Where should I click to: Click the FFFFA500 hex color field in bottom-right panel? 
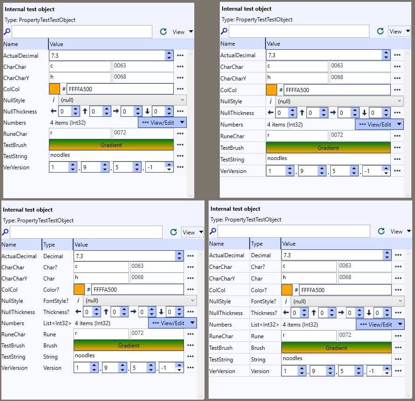point(345,290)
